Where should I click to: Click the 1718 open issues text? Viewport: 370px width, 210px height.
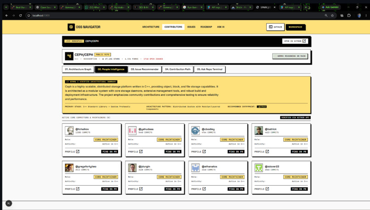click(x=153, y=59)
